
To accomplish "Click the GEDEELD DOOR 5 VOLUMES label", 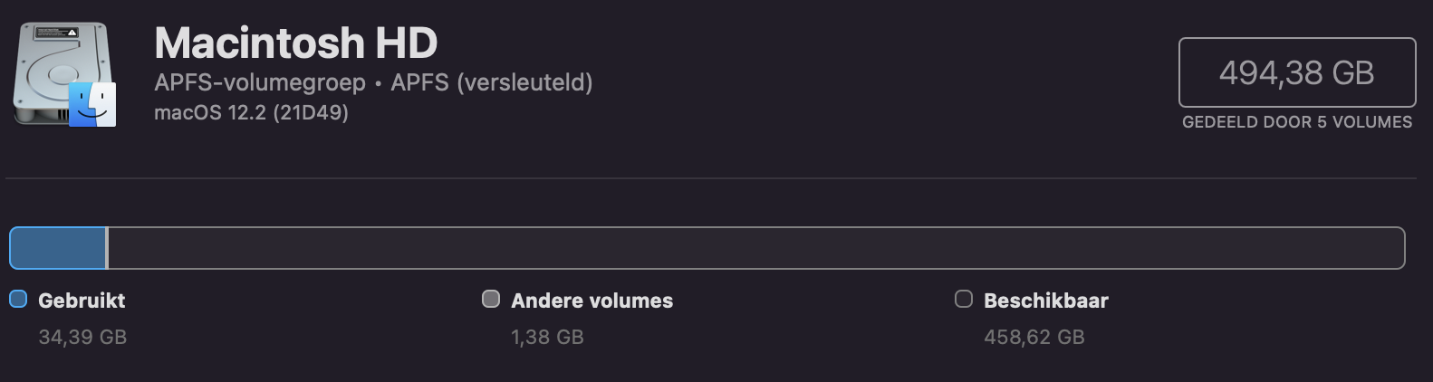I will 1296,122.
